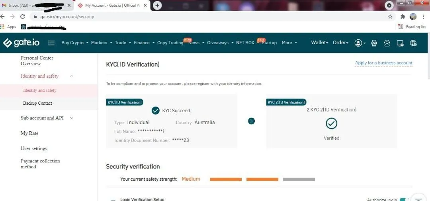Click the gray safety strength bar segment
Image resolution: width=430 pixels, height=201 pixels.
point(299,180)
